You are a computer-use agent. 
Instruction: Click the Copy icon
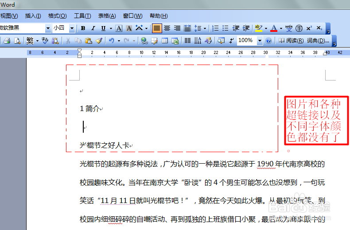tap(78, 41)
